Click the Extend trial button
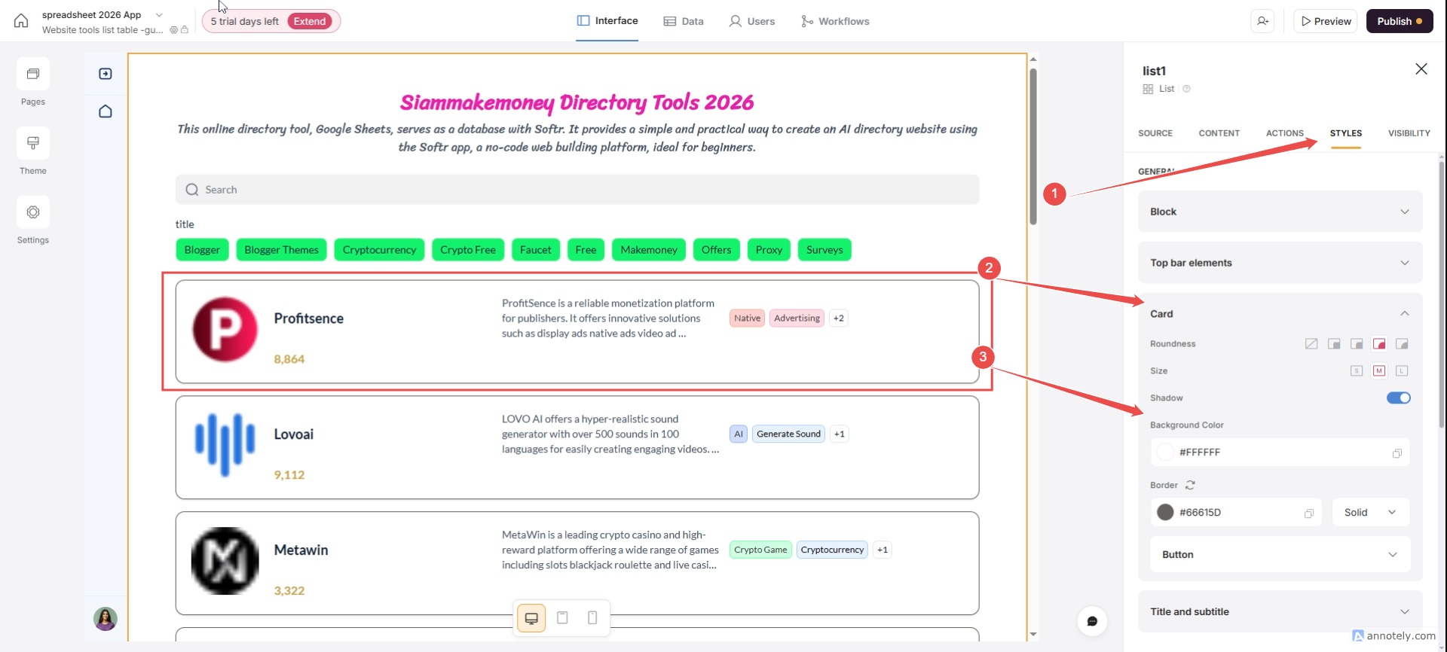This screenshot has width=1447, height=652. tap(310, 21)
